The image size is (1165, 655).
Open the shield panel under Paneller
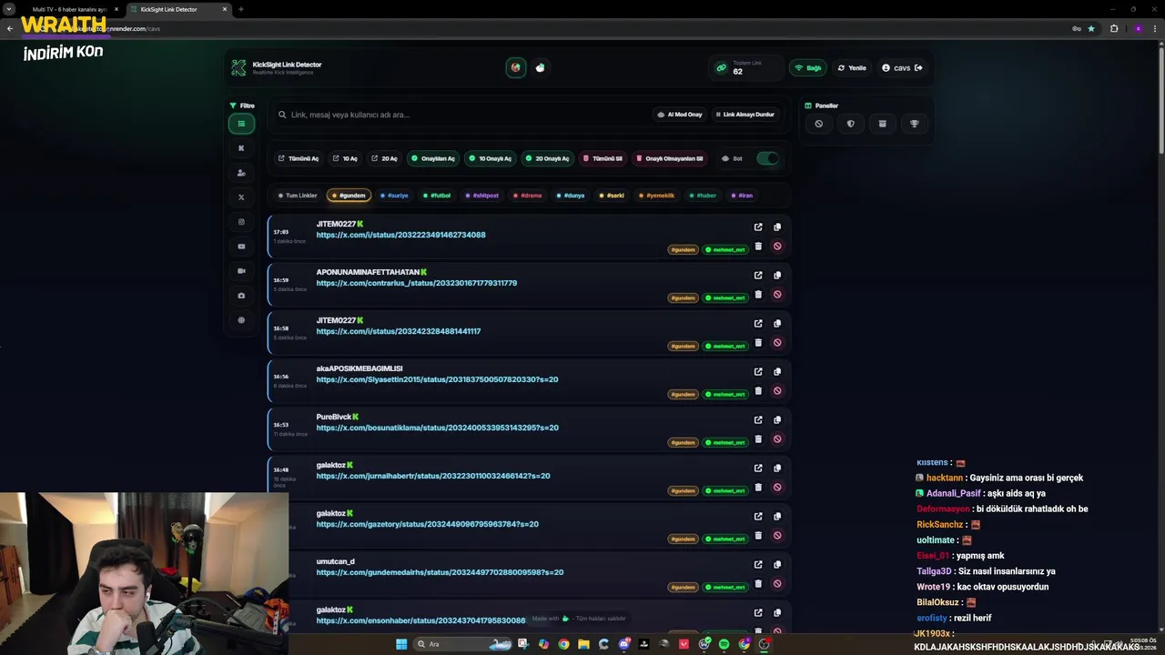tap(850, 124)
